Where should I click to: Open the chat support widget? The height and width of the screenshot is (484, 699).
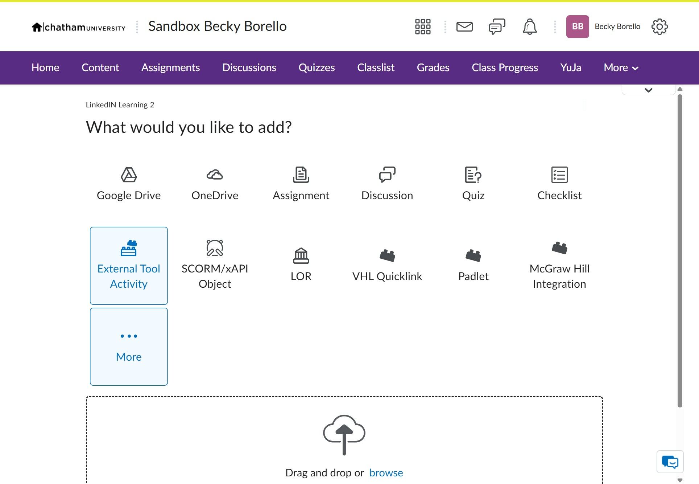[670, 462]
